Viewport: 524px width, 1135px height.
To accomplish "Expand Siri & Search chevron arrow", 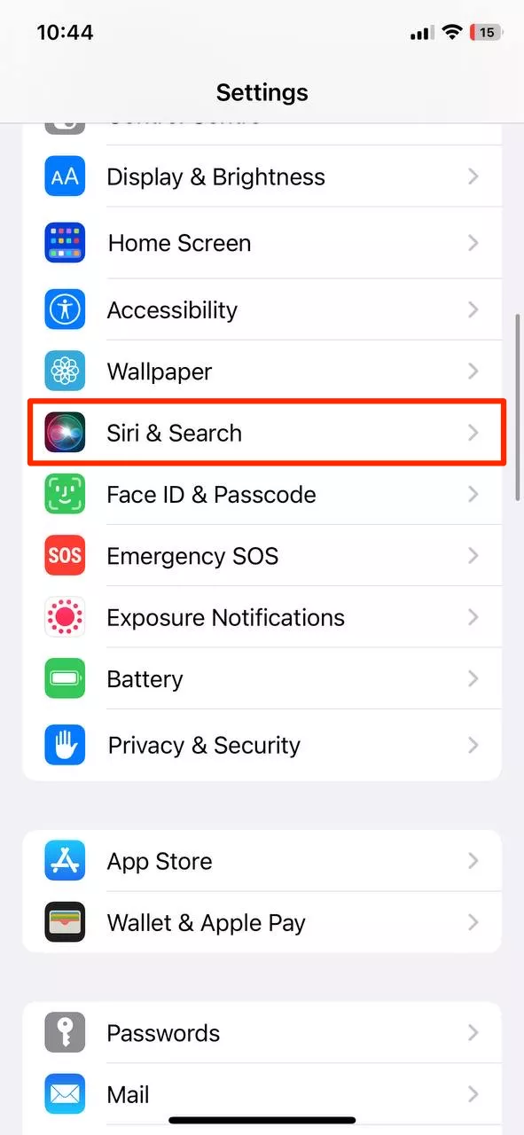I will pyautogui.click(x=473, y=433).
